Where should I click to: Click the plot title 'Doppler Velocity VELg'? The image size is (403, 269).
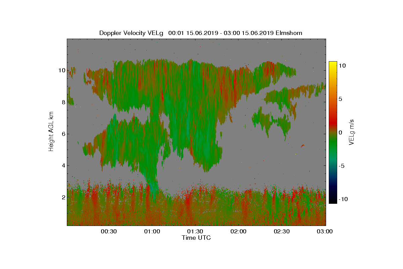click(131, 33)
